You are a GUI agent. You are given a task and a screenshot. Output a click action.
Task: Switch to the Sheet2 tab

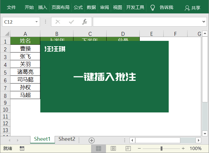tap(67, 139)
